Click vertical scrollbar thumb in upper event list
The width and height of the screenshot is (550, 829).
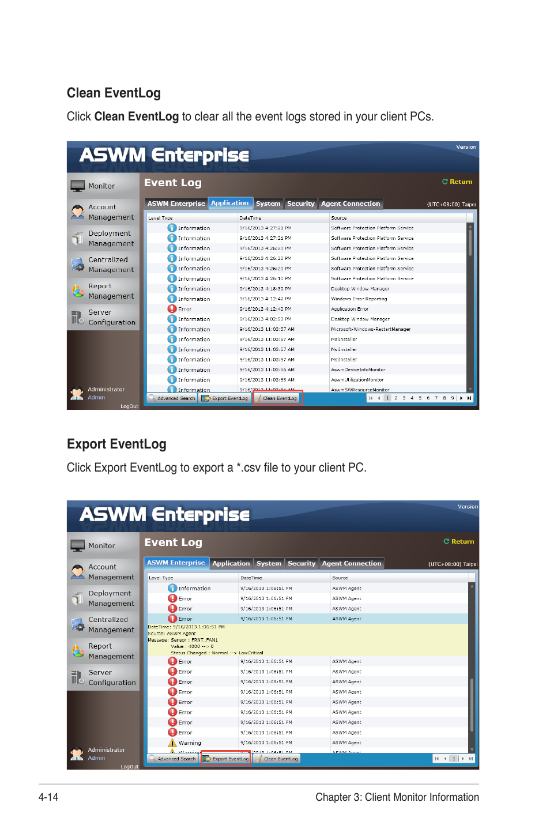470,243
